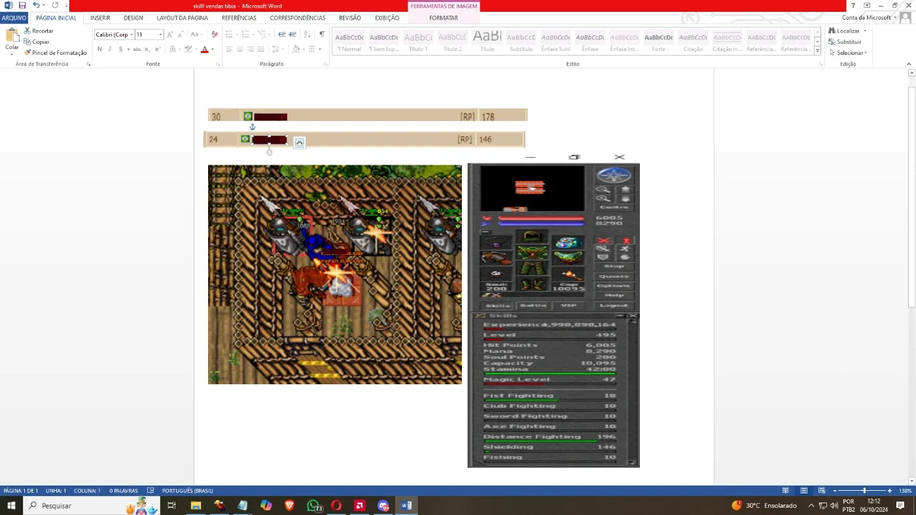Switch to LAYOUT DA PÁGINA tab

183,18
